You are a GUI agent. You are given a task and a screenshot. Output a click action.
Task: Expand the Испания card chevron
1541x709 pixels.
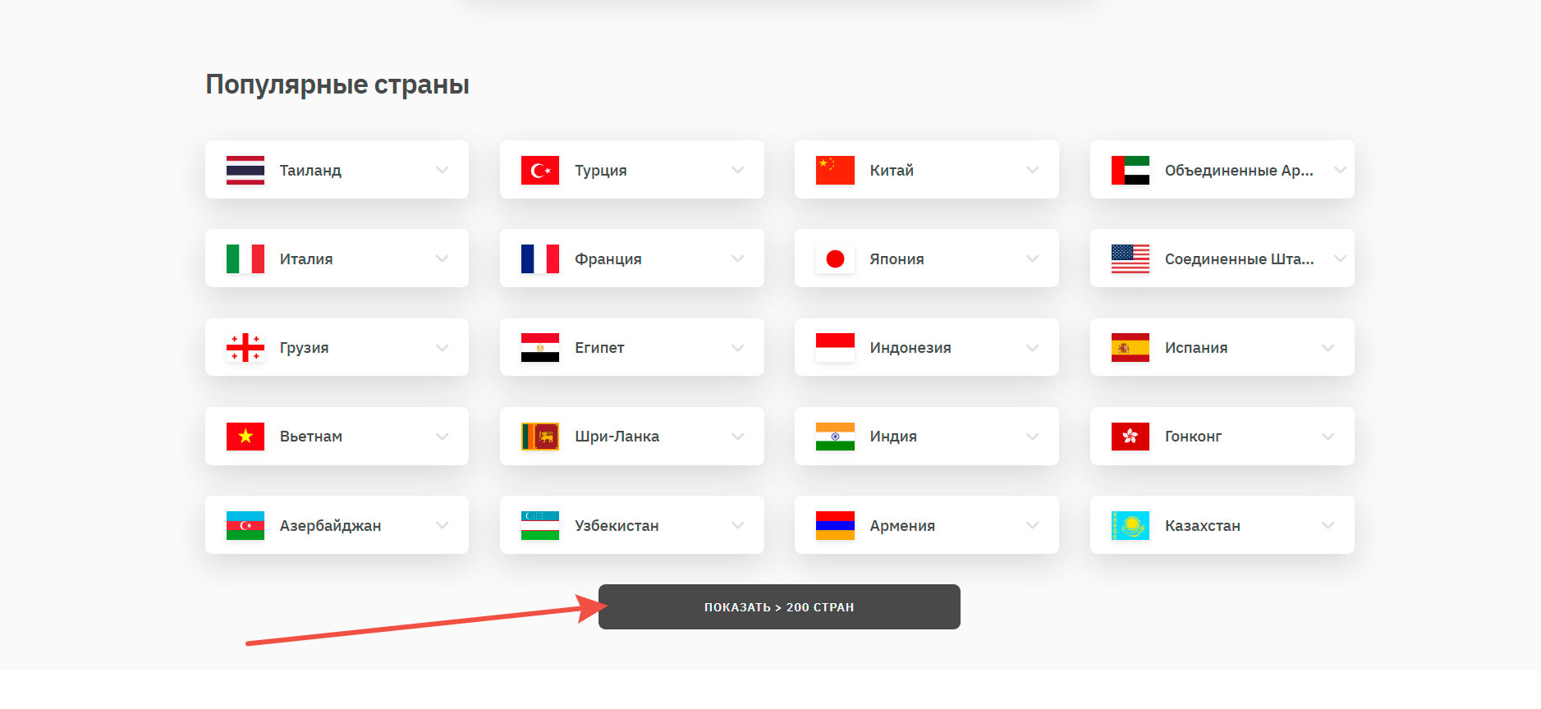click(x=1328, y=348)
